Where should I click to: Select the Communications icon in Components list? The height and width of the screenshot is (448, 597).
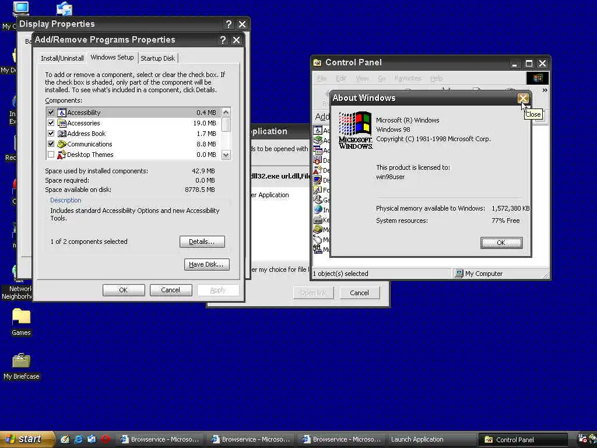pos(62,144)
